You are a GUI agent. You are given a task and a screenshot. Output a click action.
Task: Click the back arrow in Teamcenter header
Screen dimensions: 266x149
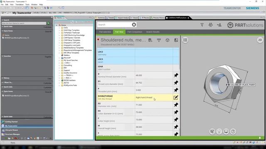pyautogui.click(x=3, y=13)
